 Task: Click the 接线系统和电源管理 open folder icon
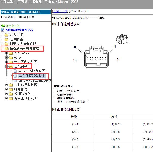(7, 48)
